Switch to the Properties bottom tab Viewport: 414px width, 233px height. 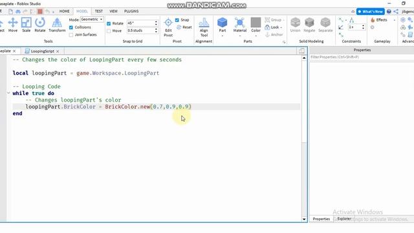tap(321, 219)
